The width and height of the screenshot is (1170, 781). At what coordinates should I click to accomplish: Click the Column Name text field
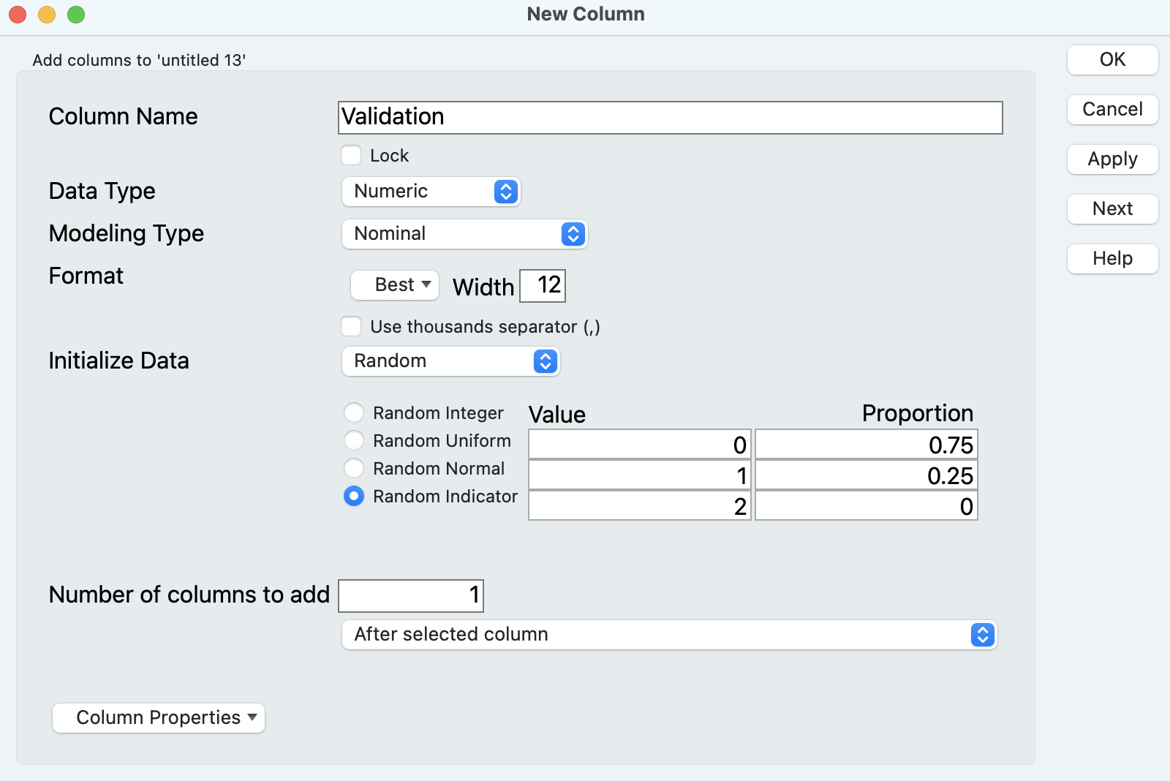click(670, 118)
